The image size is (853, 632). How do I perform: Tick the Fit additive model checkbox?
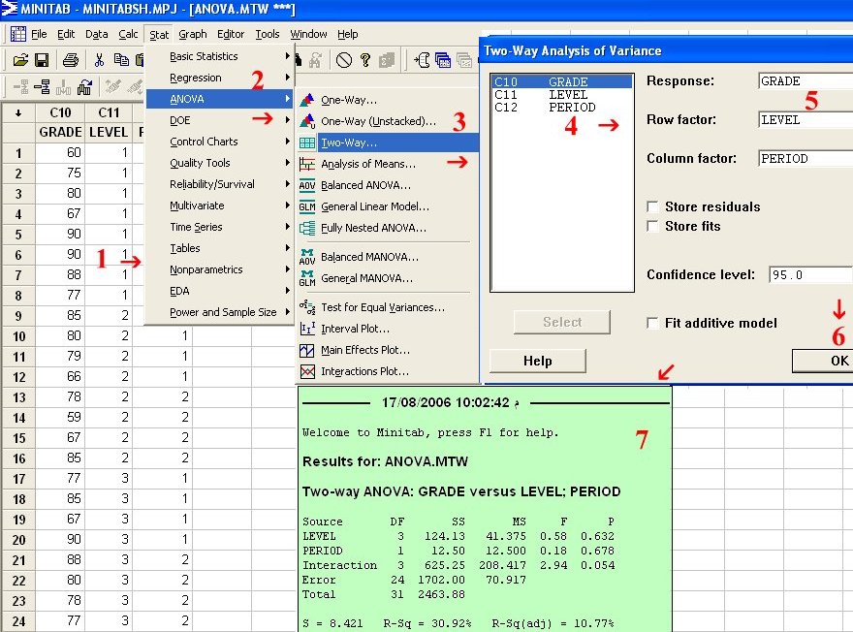click(652, 323)
